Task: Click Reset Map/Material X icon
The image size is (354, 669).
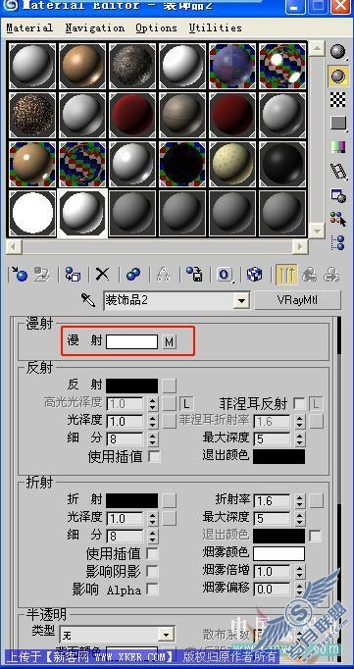Action: 102,274
